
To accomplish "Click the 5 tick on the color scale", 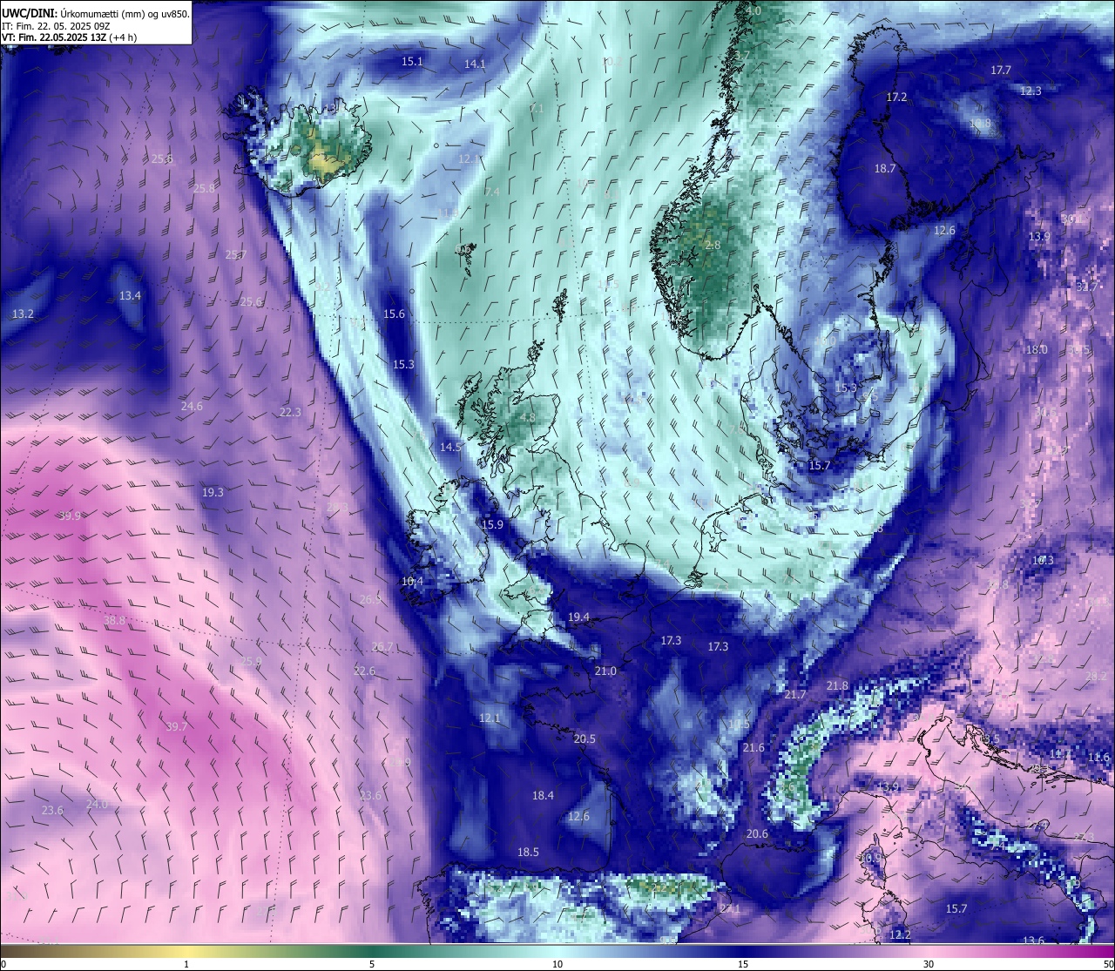I will pos(372,964).
